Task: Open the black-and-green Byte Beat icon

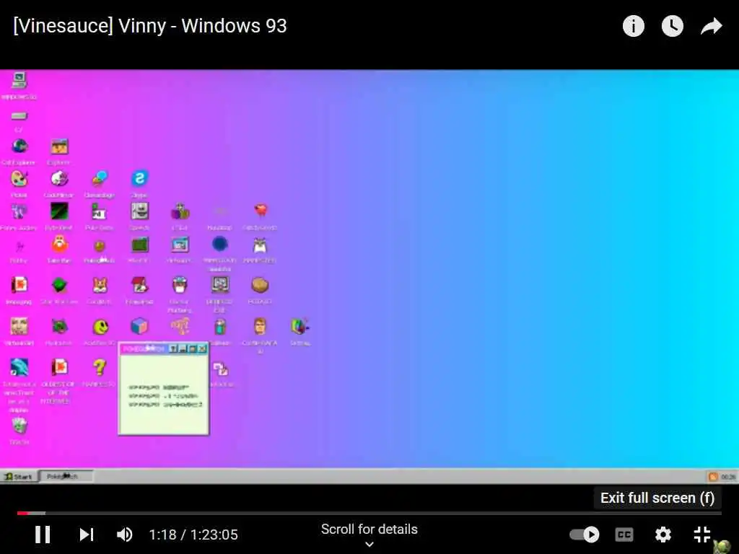Action: click(x=59, y=211)
